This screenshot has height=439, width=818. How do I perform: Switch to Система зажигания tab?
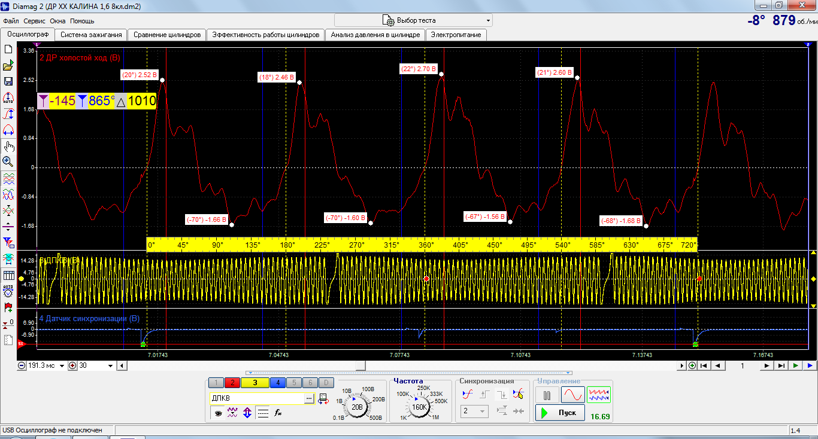(91, 35)
